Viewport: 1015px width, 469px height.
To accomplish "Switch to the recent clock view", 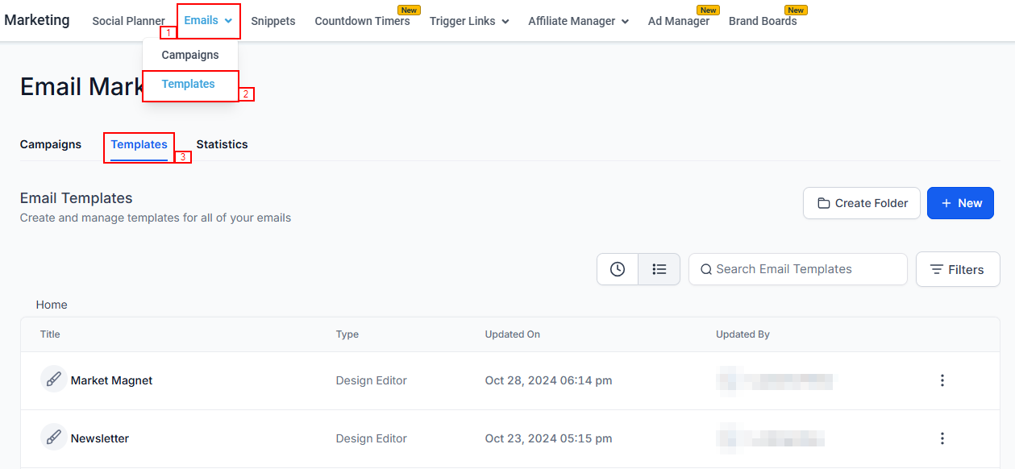I will 618,269.
